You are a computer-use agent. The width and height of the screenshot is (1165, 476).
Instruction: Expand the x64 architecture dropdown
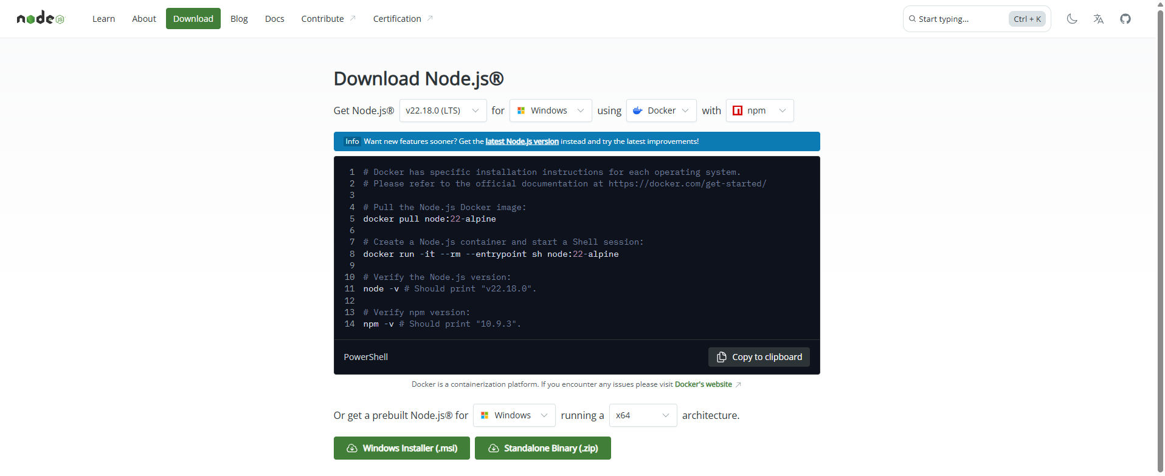pyautogui.click(x=643, y=415)
